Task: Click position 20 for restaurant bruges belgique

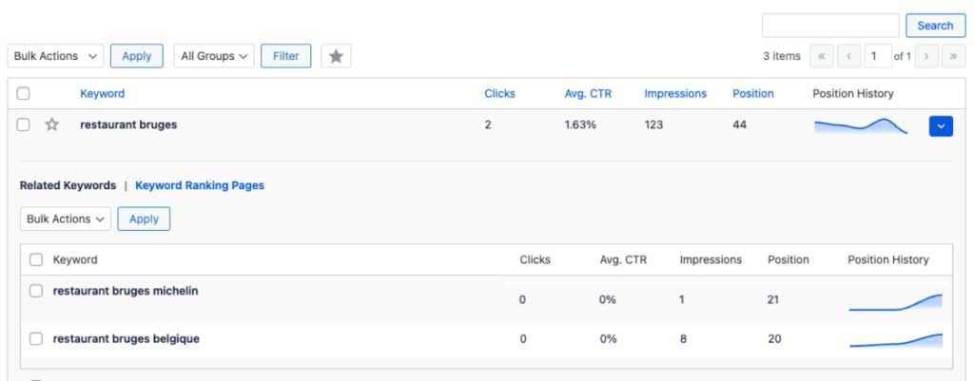Action: point(774,339)
